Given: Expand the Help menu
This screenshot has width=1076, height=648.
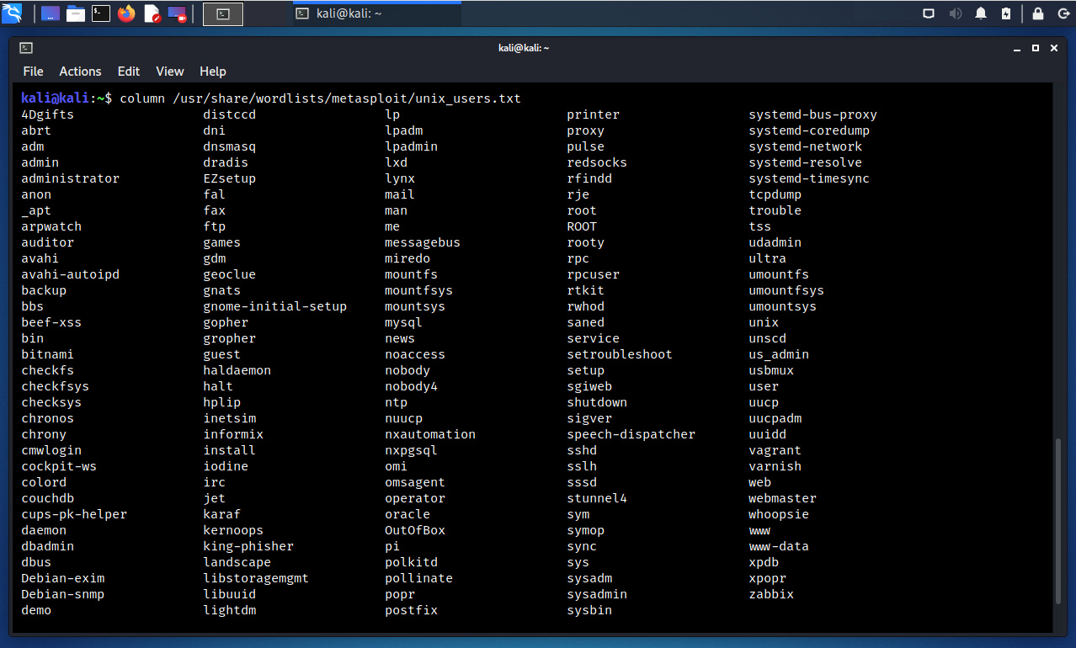Looking at the screenshot, I should (x=213, y=72).
